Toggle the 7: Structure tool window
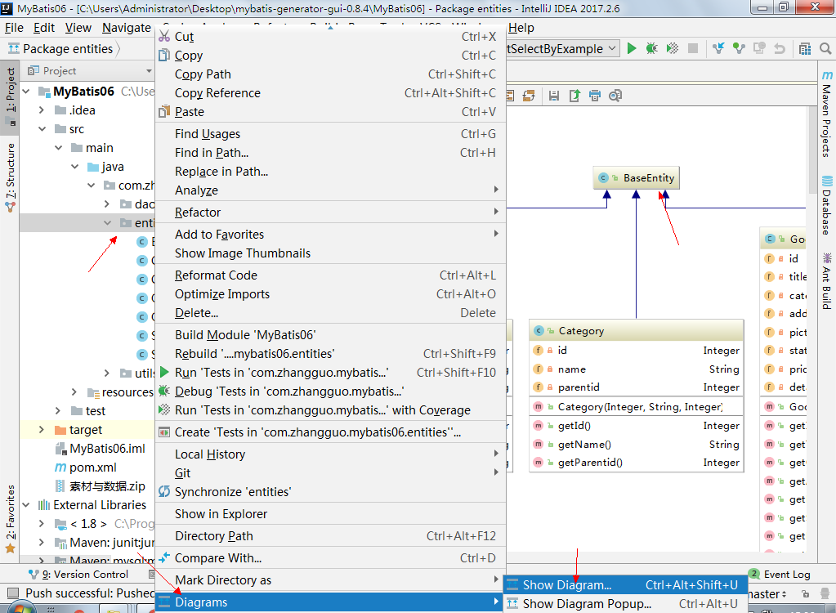 (x=10, y=177)
